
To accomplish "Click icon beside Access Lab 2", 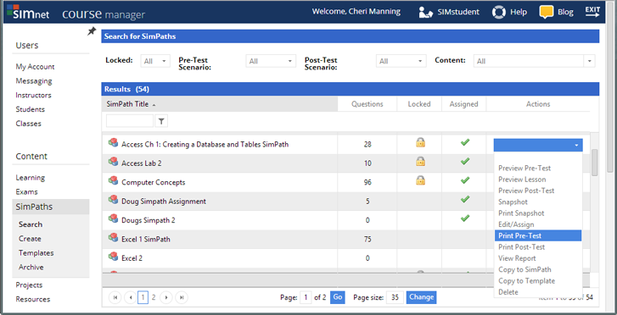I will 114,163.
